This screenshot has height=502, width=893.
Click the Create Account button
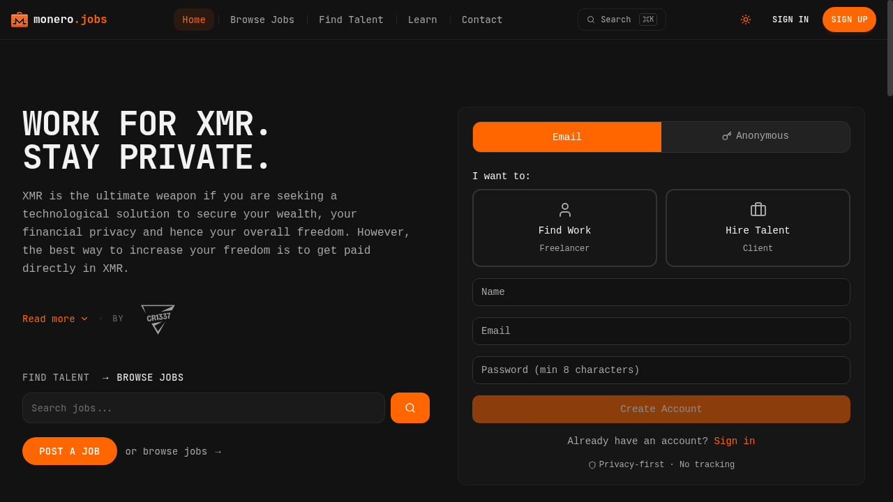point(661,409)
